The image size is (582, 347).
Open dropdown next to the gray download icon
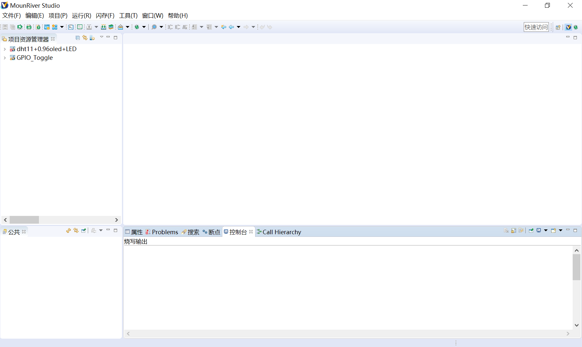(96, 27)
